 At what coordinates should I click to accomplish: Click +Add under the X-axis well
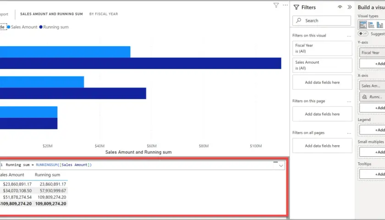pos(372,108)
